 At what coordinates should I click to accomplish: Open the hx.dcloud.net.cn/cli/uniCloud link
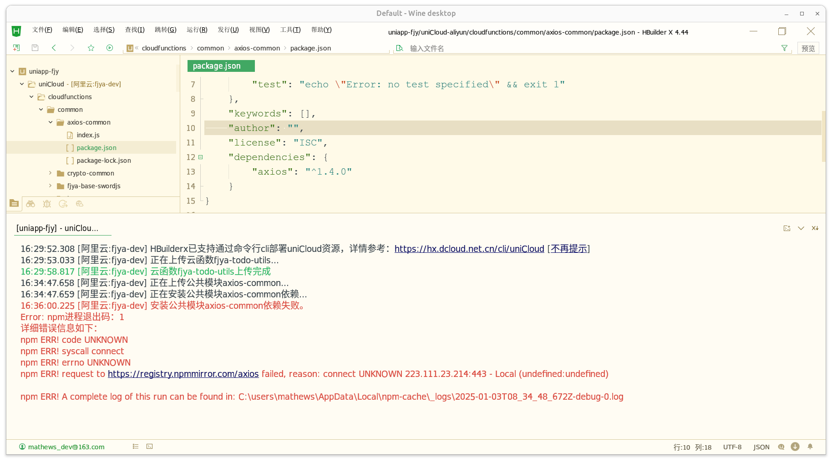tap(469, 249)
